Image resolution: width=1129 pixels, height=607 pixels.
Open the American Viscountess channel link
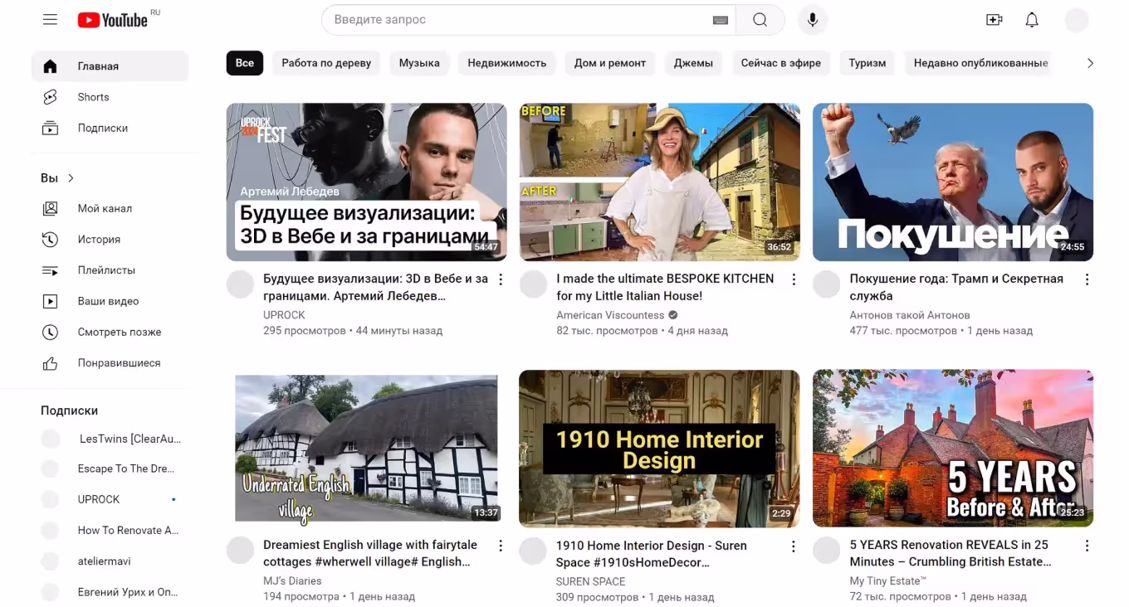(x=610, y=315)
